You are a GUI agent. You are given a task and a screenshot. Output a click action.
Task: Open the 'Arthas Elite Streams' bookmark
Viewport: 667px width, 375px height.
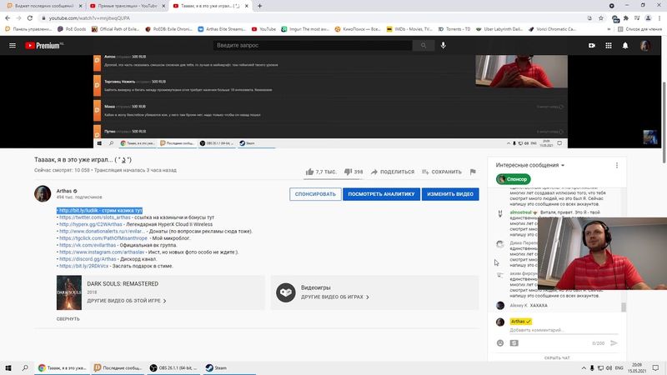pos(223,28)
